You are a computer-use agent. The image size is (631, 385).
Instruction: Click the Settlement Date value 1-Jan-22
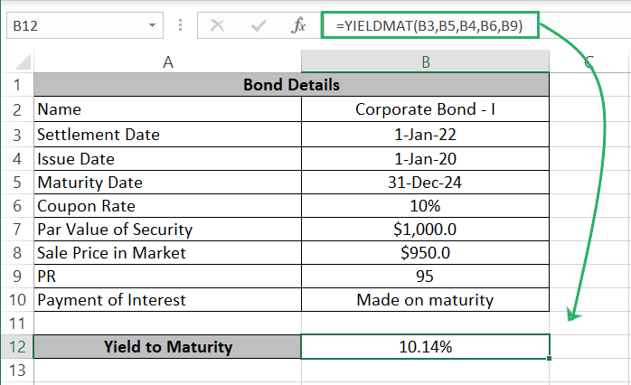(x=425, y=134)
